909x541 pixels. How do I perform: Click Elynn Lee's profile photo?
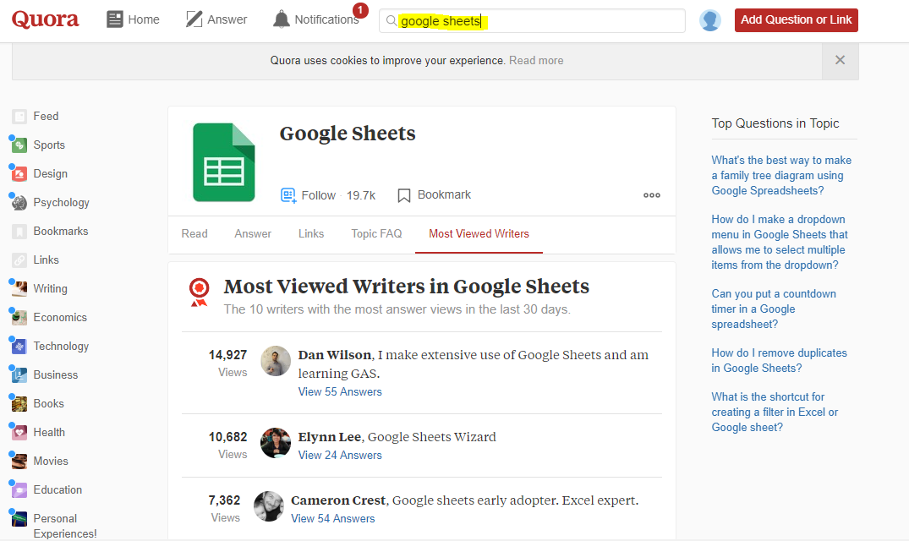click(x=276, y=443)
